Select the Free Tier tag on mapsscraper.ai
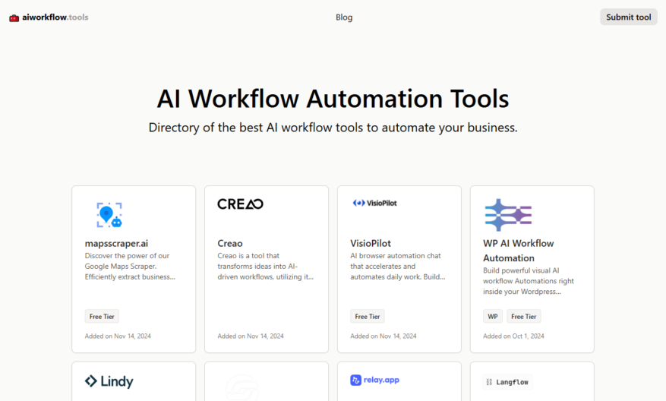666x401 pixels. (x=102, y=317)
